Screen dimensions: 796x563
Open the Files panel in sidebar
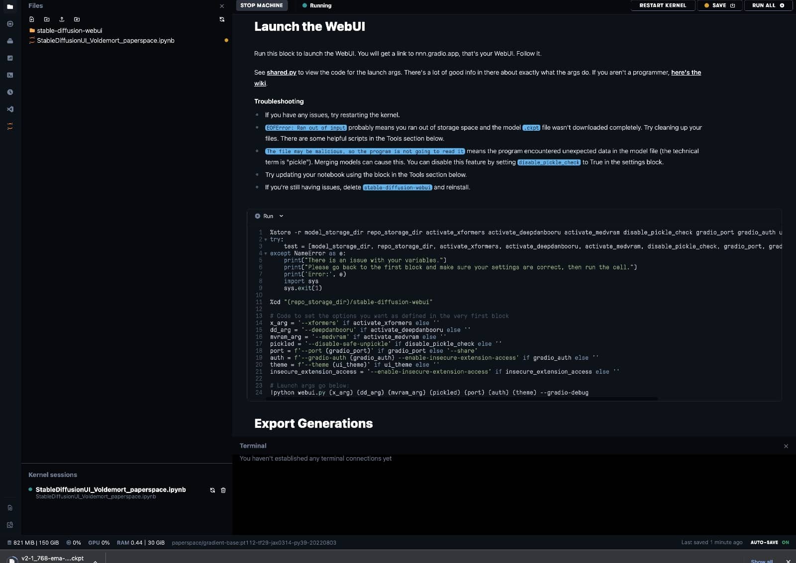point(10,6)
